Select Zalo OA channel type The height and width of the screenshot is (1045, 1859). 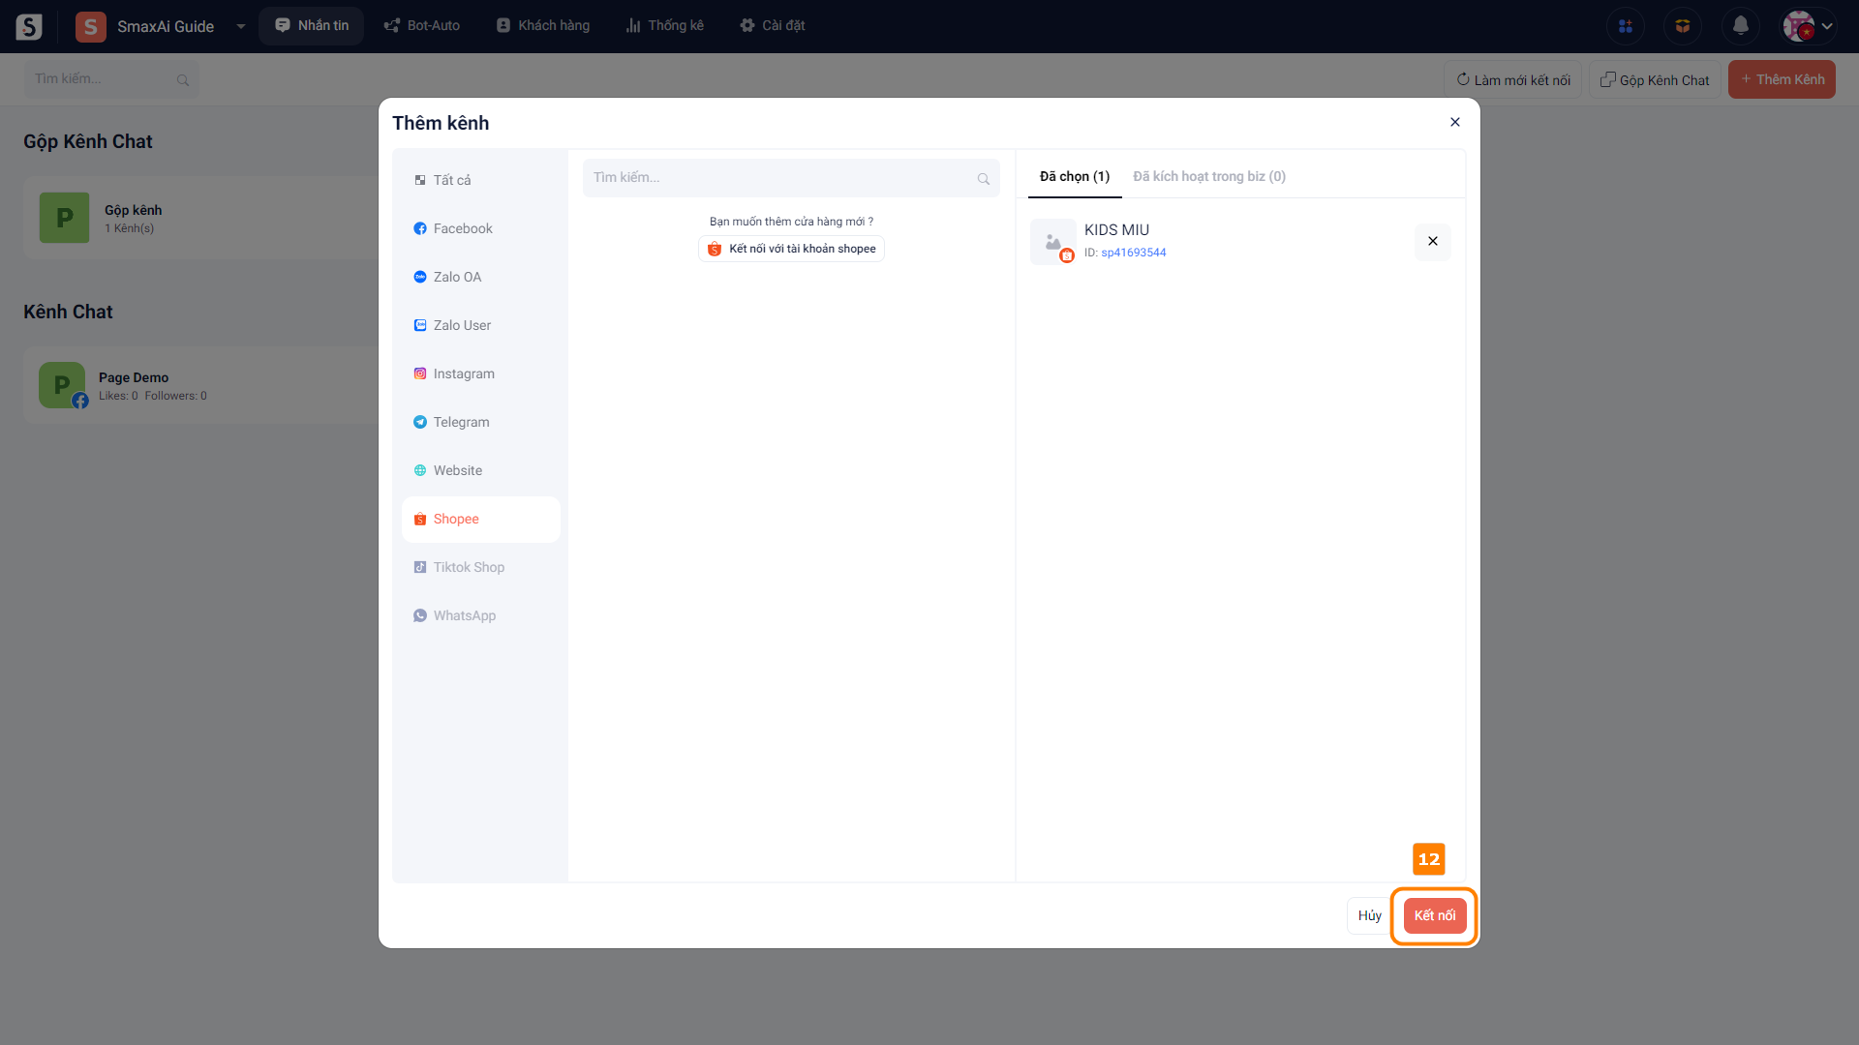click(x=456, y=277)
